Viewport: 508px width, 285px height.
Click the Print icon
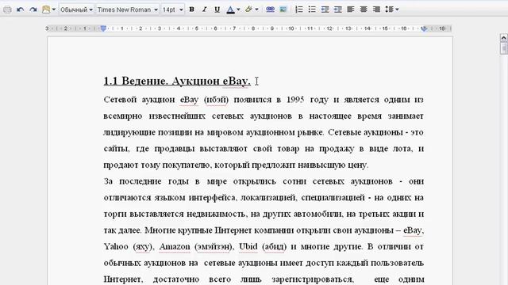point(7,9)
